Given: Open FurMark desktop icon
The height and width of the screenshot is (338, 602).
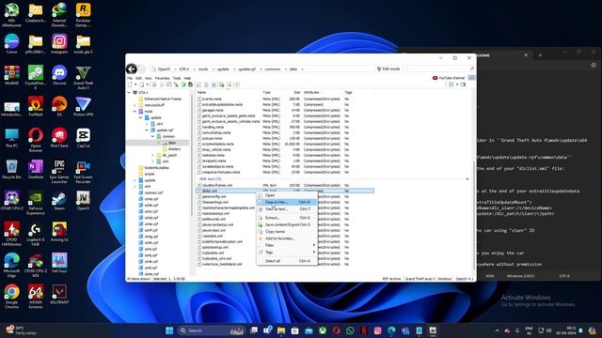Looking at the screenshot, I should coord(36,106).
